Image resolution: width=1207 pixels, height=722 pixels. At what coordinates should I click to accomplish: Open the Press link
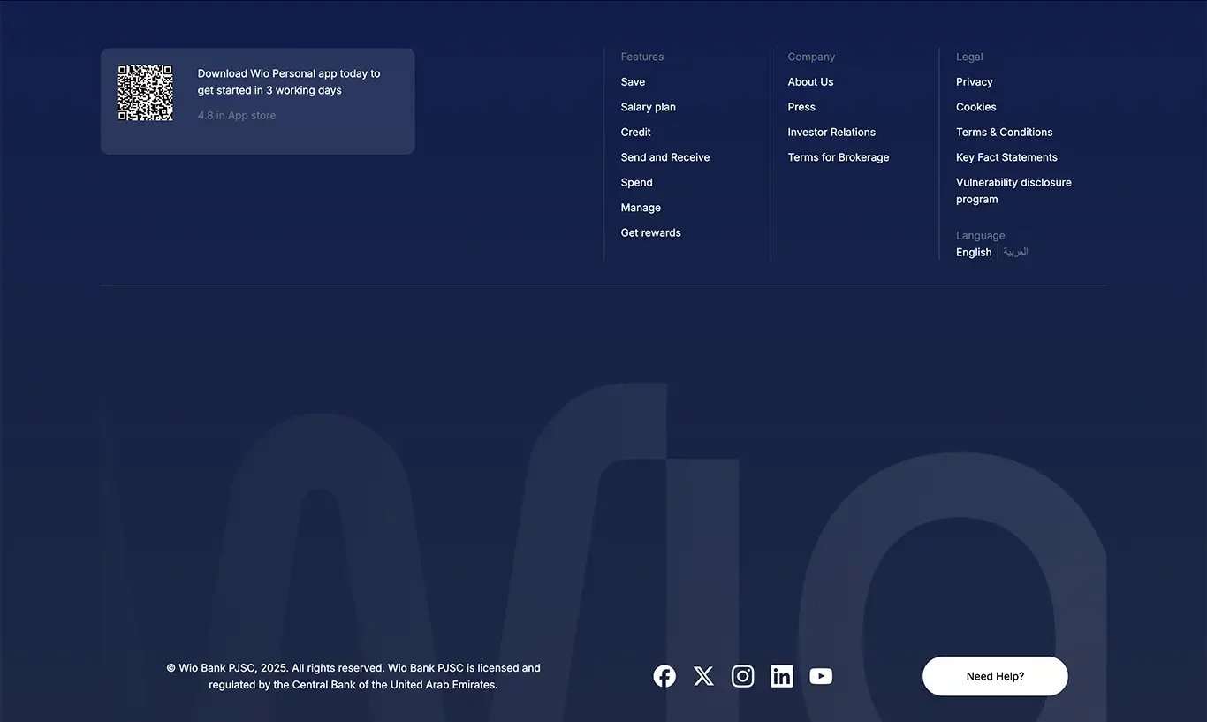[x=801, y=107]
